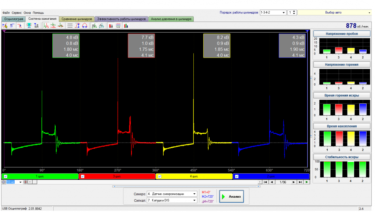
Task: Select the sequential waveform display icon
Action: click(x=46, y=26)
